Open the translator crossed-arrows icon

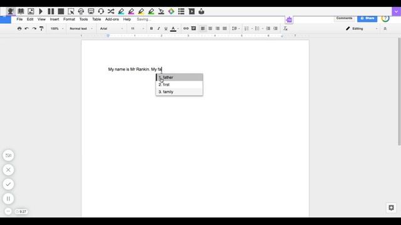[x=111, y=11]
